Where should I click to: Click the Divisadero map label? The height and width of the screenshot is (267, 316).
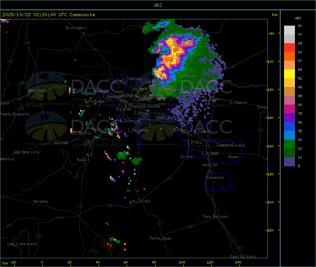pyautogui.click(x=76, y=28)
